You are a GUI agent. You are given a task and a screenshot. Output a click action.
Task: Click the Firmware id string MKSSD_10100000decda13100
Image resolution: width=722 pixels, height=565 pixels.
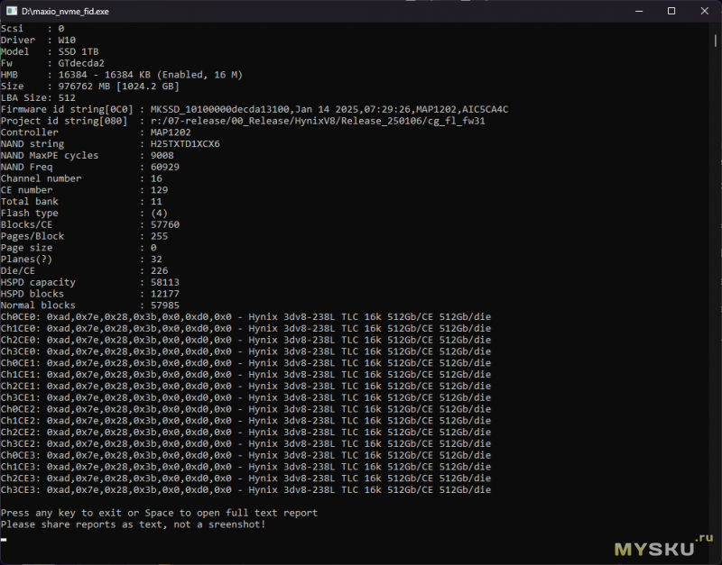point(219,109)
